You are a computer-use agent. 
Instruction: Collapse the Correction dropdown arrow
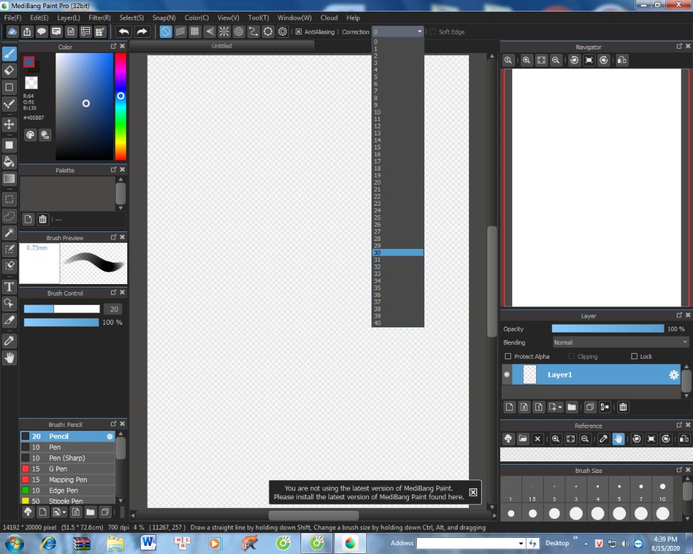(x=420, y=32)
